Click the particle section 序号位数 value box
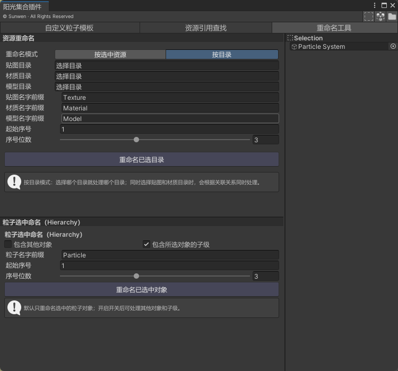The image size is (398, 371). 265,276
